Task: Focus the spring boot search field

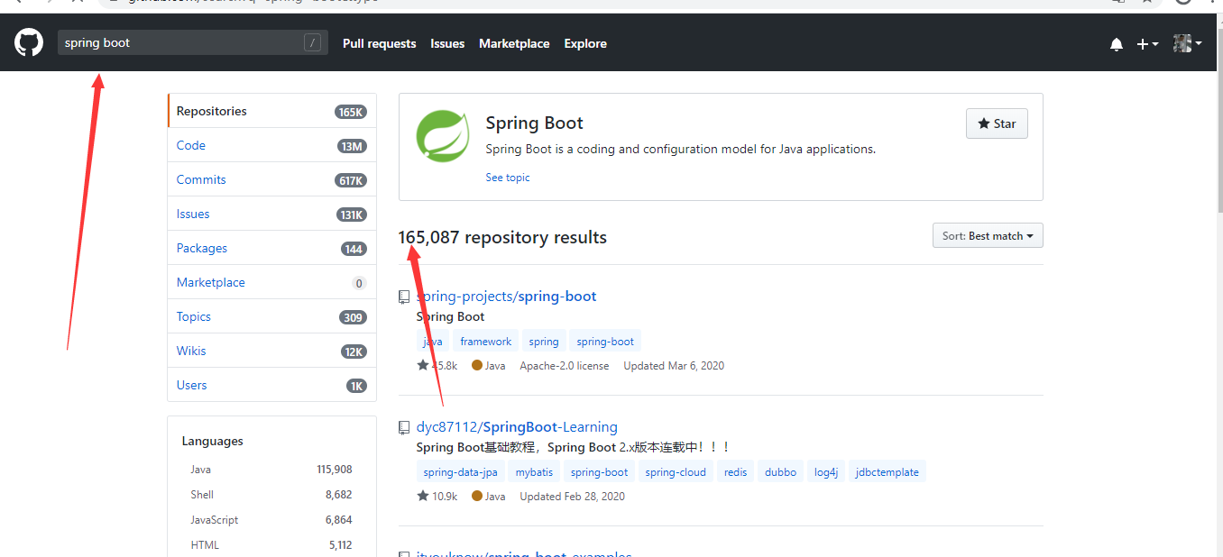Action: tap(192, 42)
